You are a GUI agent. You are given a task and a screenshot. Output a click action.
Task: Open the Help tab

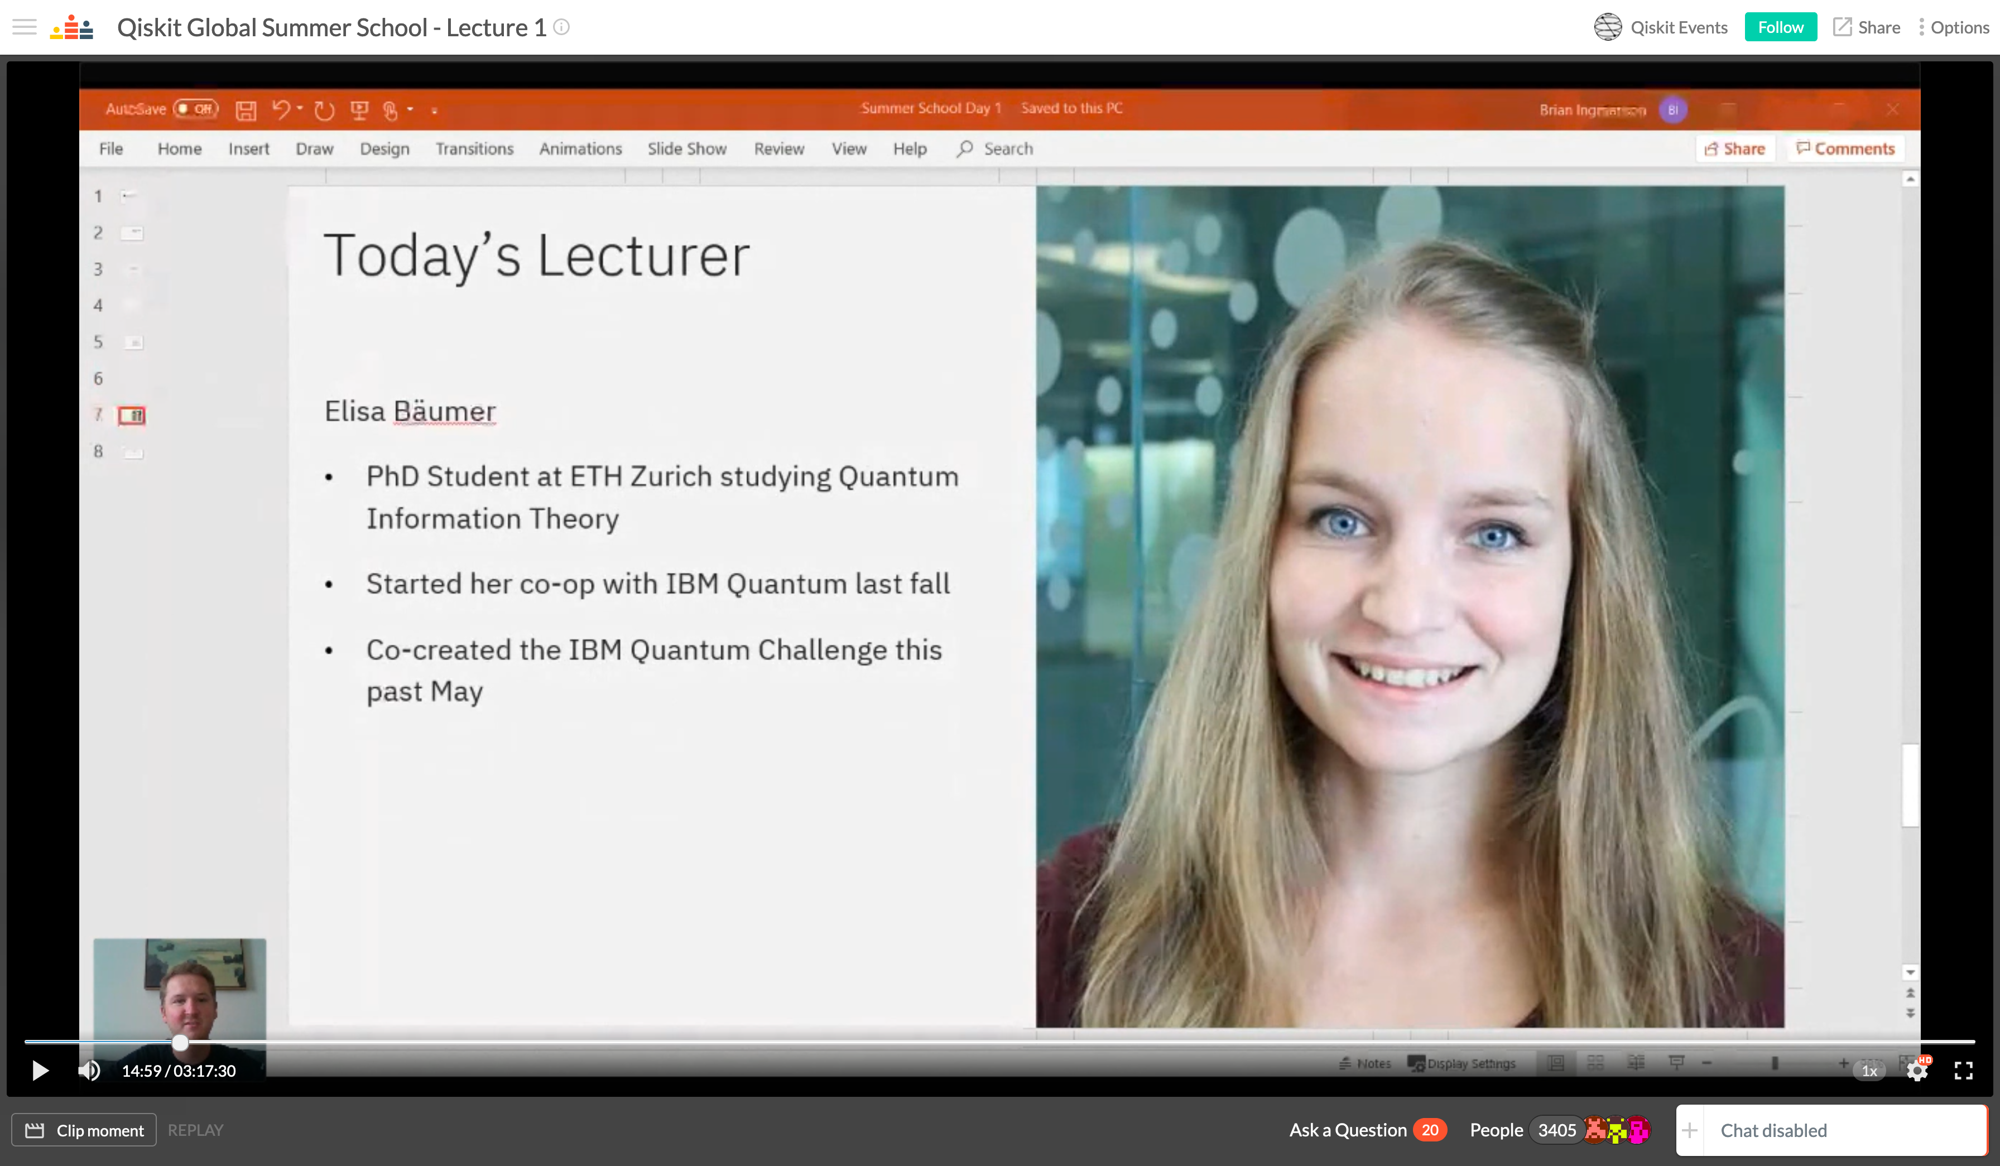pyautogui.click(x=910, y=148)
